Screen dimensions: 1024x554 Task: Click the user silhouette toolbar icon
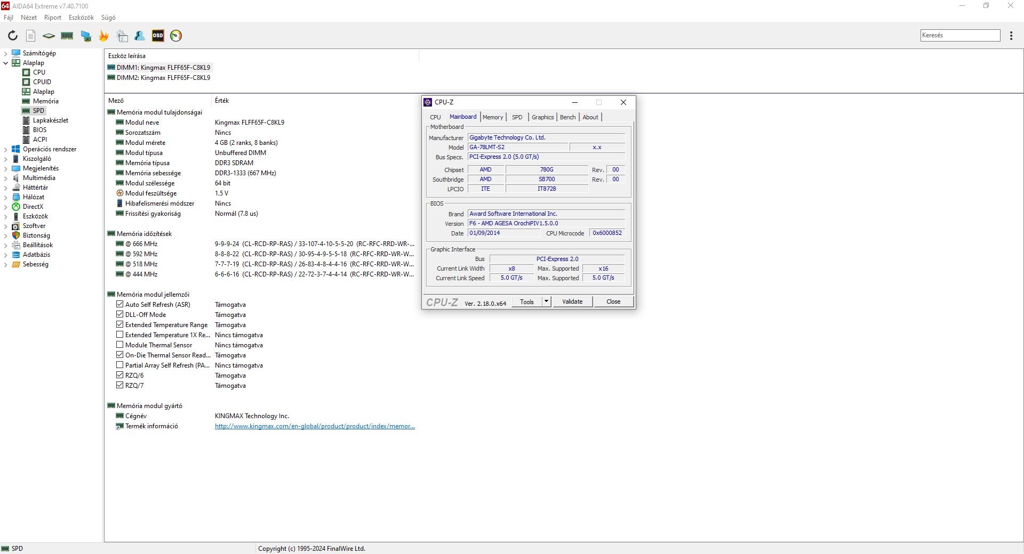140,36
